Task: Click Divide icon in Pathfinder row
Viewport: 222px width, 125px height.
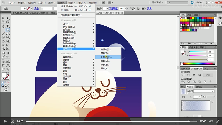Action: (183, 82)
